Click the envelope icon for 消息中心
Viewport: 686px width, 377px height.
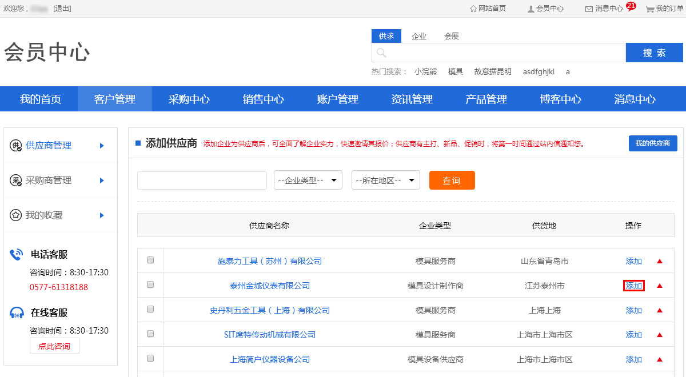pos(589,9)
